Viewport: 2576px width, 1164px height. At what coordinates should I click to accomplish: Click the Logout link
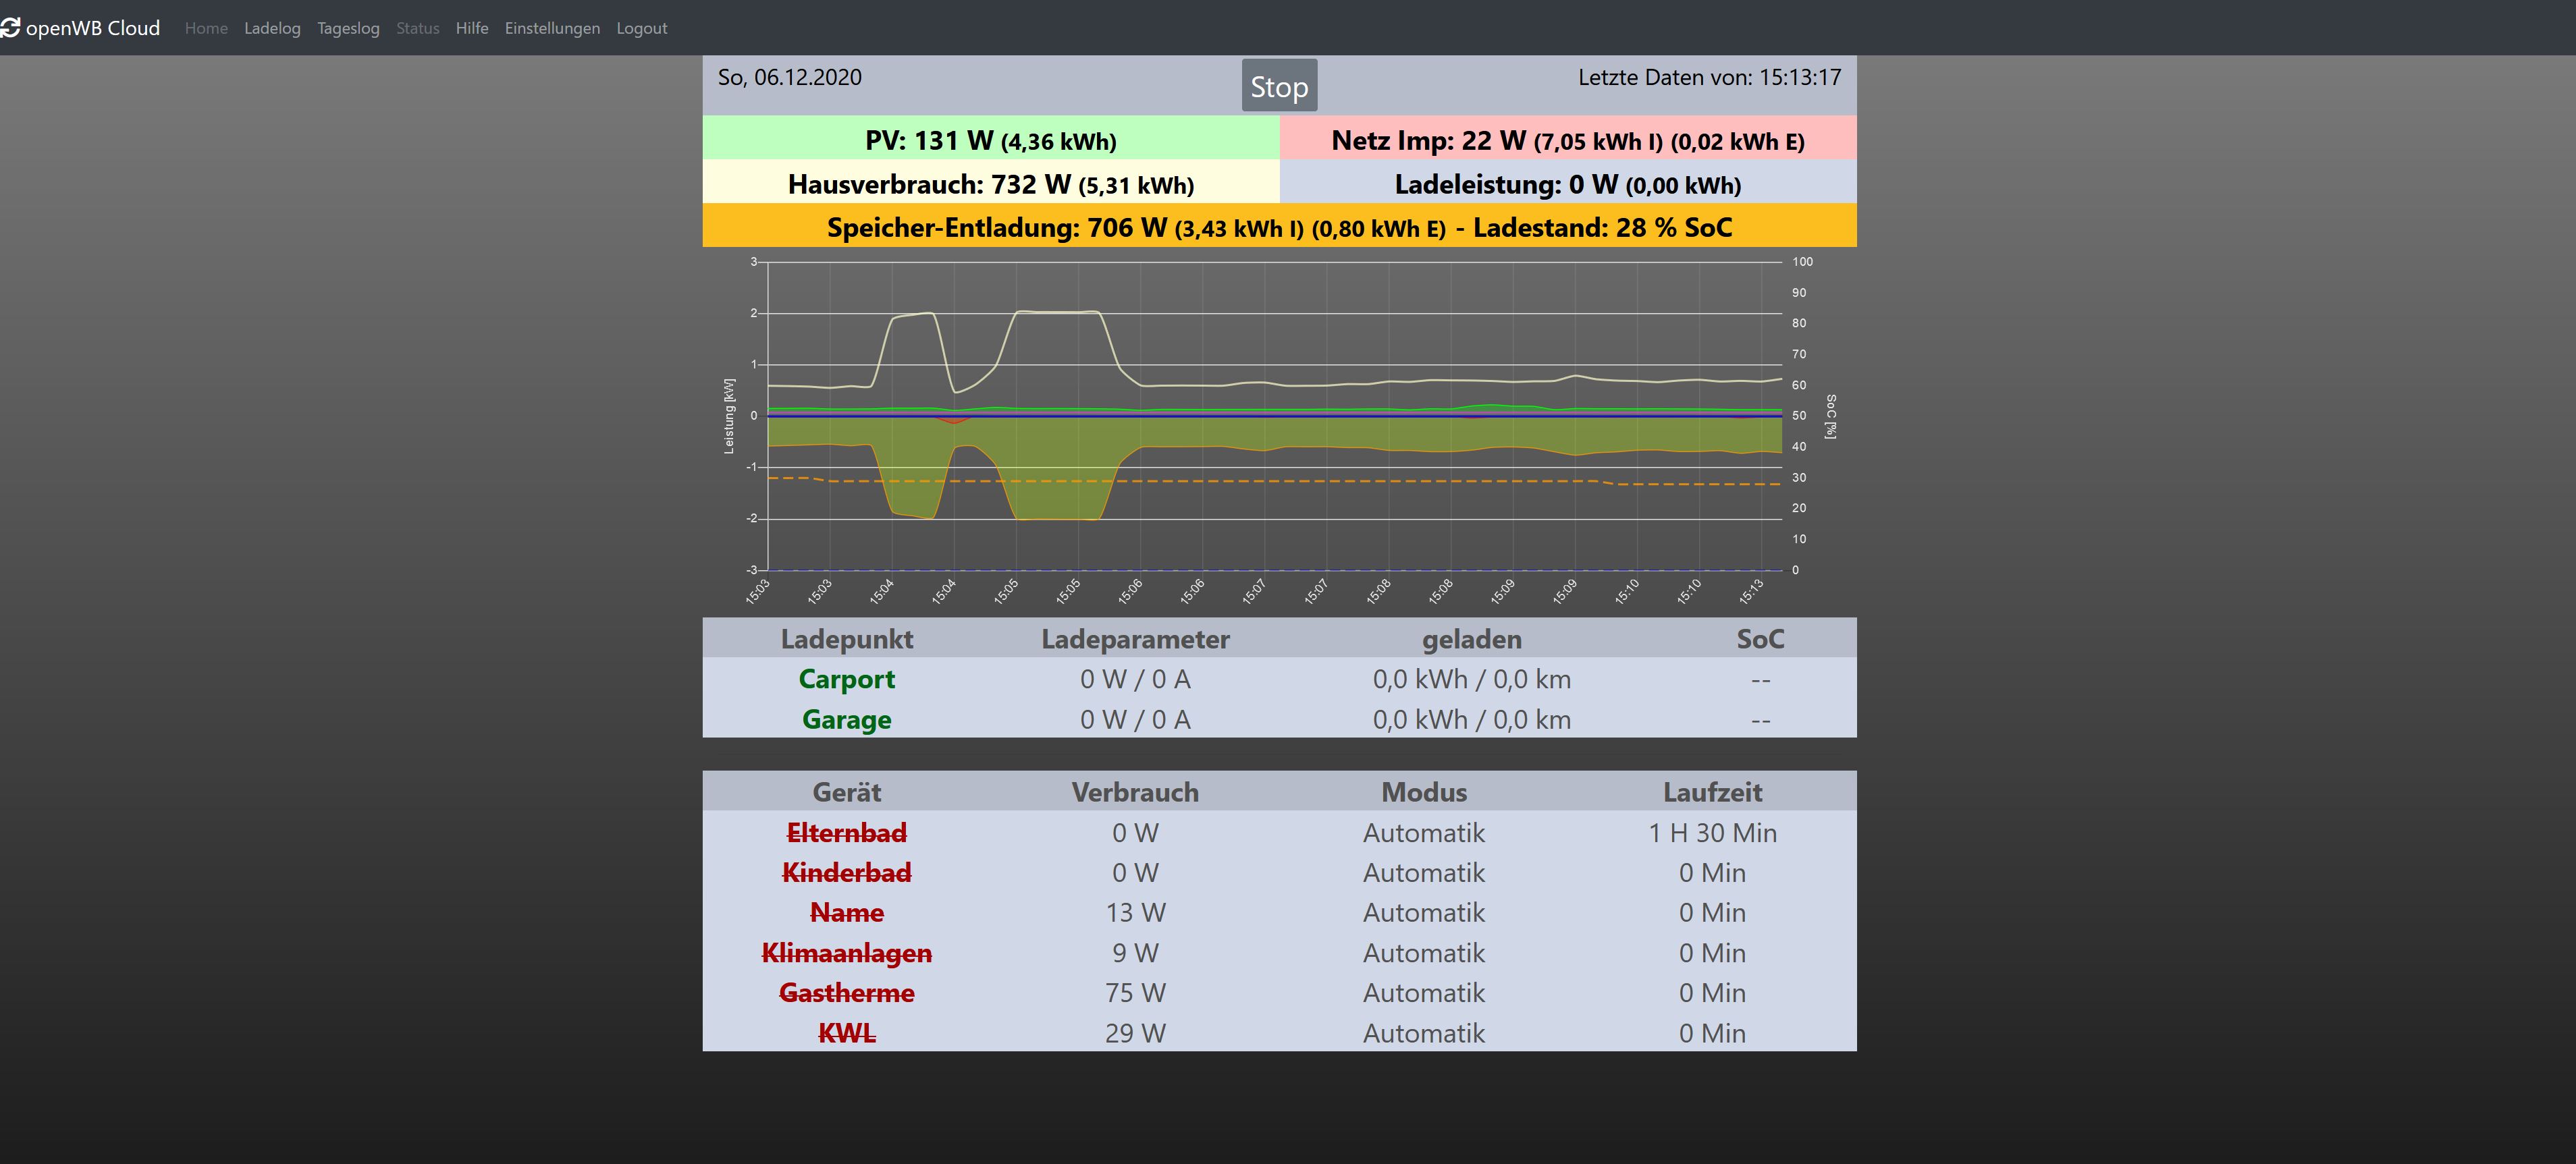(641, 28)
